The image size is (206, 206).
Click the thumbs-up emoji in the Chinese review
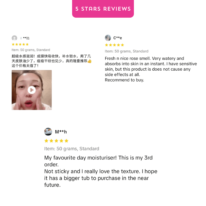89,61
